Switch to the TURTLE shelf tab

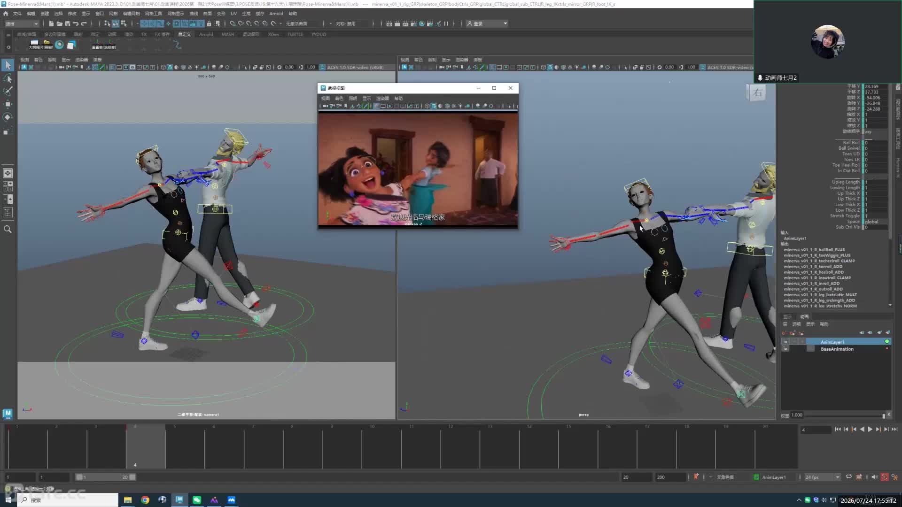(295, 34)
